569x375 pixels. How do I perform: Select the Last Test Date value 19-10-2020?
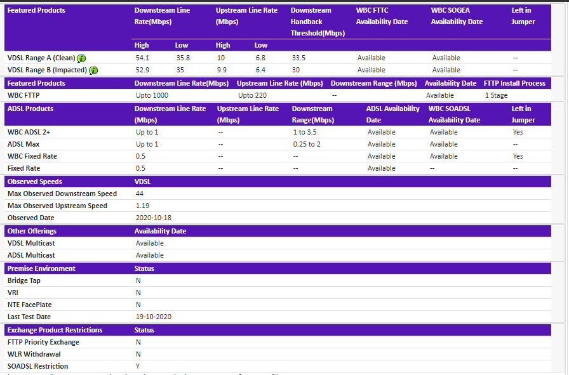coord(153,317)
